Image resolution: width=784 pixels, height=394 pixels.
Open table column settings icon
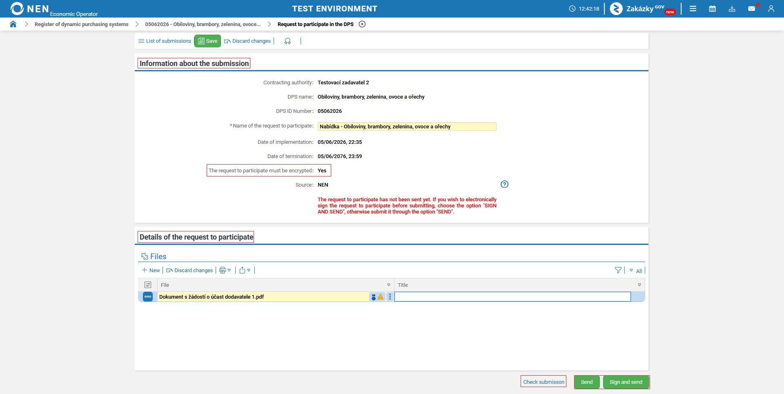pos(148,285)
